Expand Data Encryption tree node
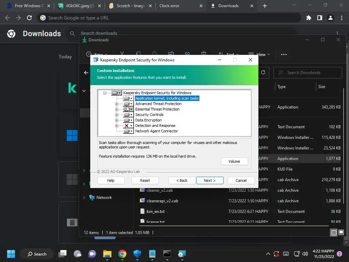The height and width of the screenshot is (262, 349). point(117,120)
